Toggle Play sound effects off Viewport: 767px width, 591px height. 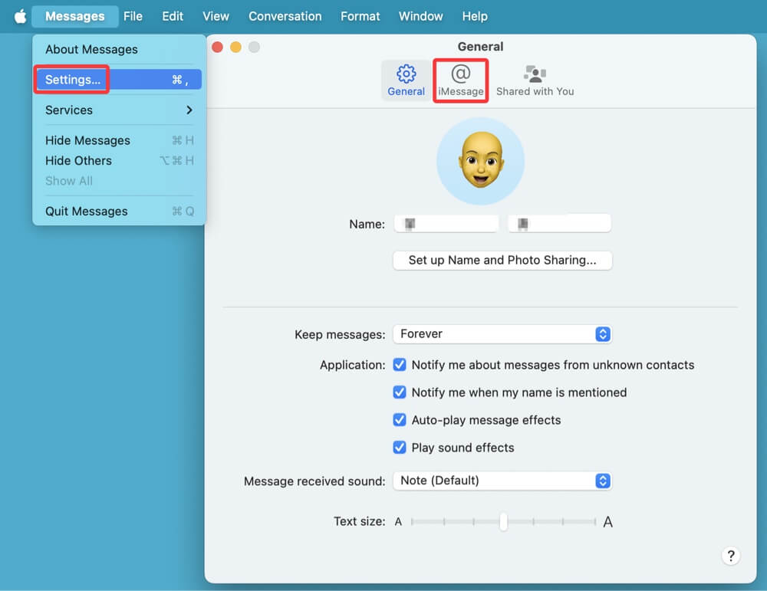click(400, 448)
